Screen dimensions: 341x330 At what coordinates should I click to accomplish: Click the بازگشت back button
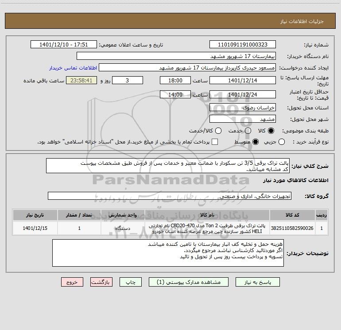tap(101, 282)
